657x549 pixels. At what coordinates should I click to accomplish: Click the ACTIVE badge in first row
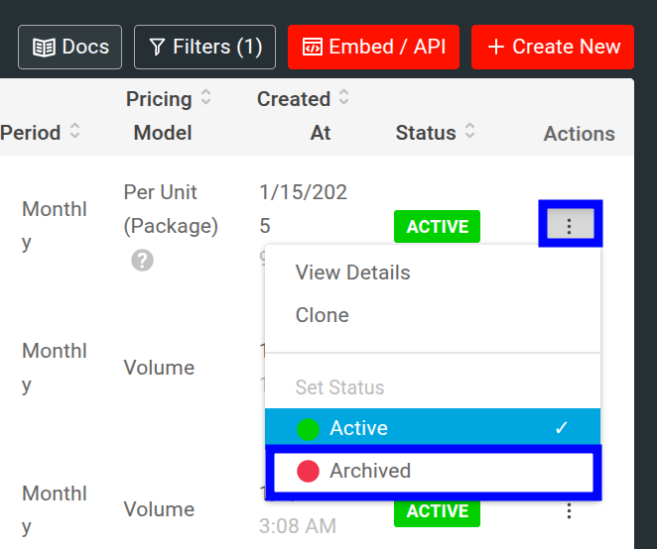[x=437, y=227]
